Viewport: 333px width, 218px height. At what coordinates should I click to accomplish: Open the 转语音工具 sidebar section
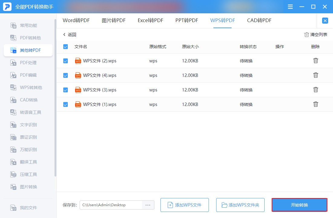(x=26, y=112)
